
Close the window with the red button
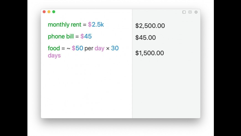click(44, 12)
